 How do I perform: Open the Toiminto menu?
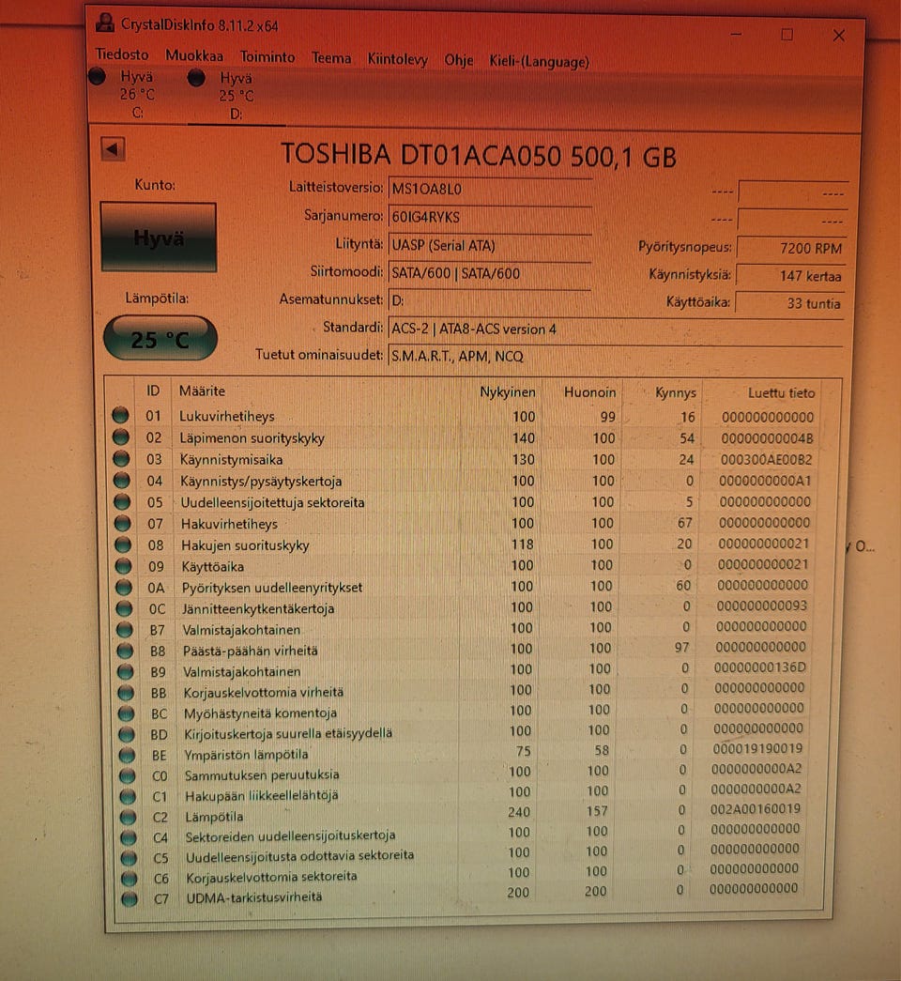267,57
